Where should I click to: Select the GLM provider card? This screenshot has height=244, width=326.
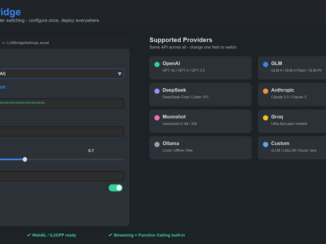coord(292,68)
